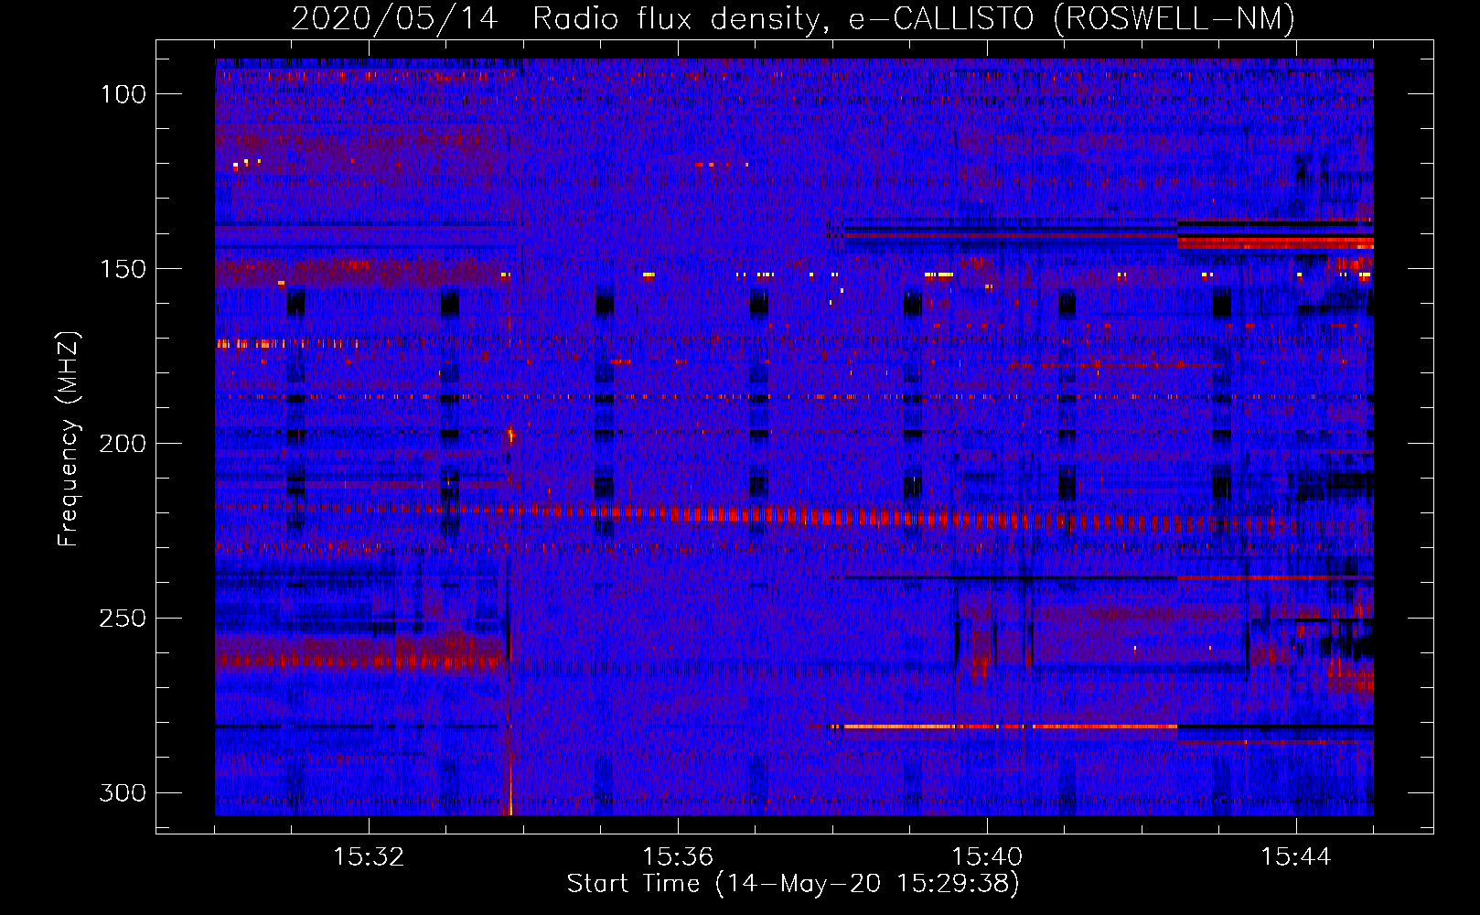
Task: Click the 15:32 time tick label
Action: [x=369, y=857]
